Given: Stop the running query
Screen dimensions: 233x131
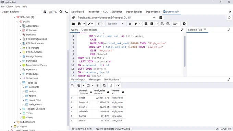Looking at the screenshot, I should click(x=130, y=24).
